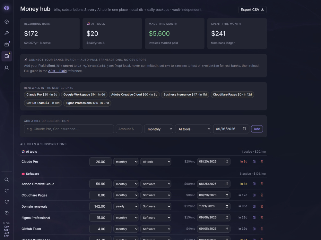321x240 pixels.
Task: Click the Export CSV button
Action: (252, 10)
